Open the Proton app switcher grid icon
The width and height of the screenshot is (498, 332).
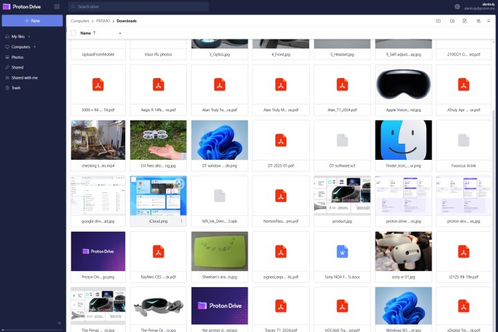(57, 7)
